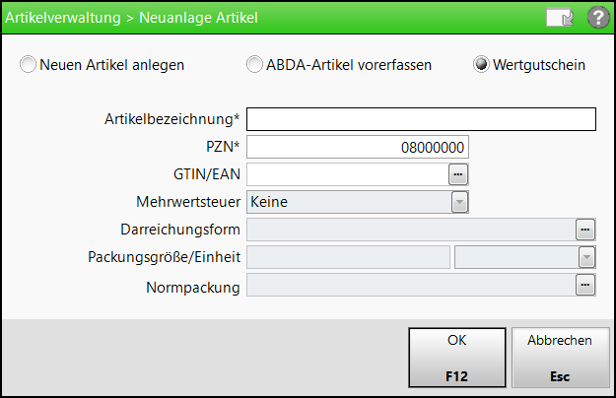Select 'ABDA-Artikel vorerfassen' radio option
The height and width of the screenshot is (398, 616).
255,65
